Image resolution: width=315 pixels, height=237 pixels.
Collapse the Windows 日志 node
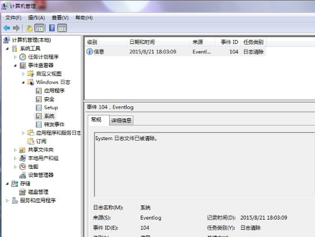[23, 82]
